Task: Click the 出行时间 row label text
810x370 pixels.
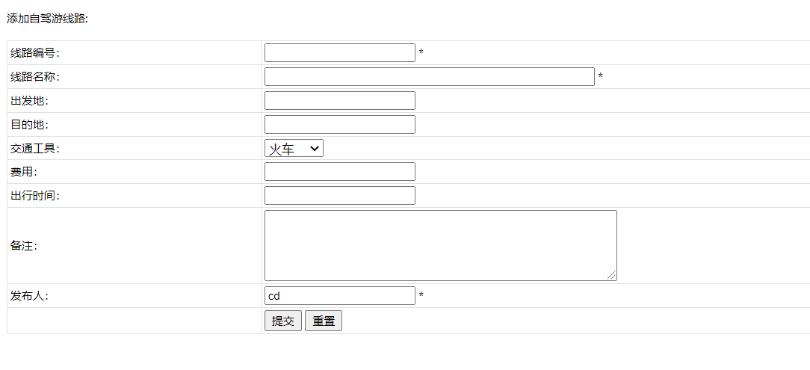Action: coord(34,196)
